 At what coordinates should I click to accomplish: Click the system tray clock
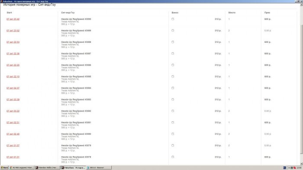click(x=299, y=168)
